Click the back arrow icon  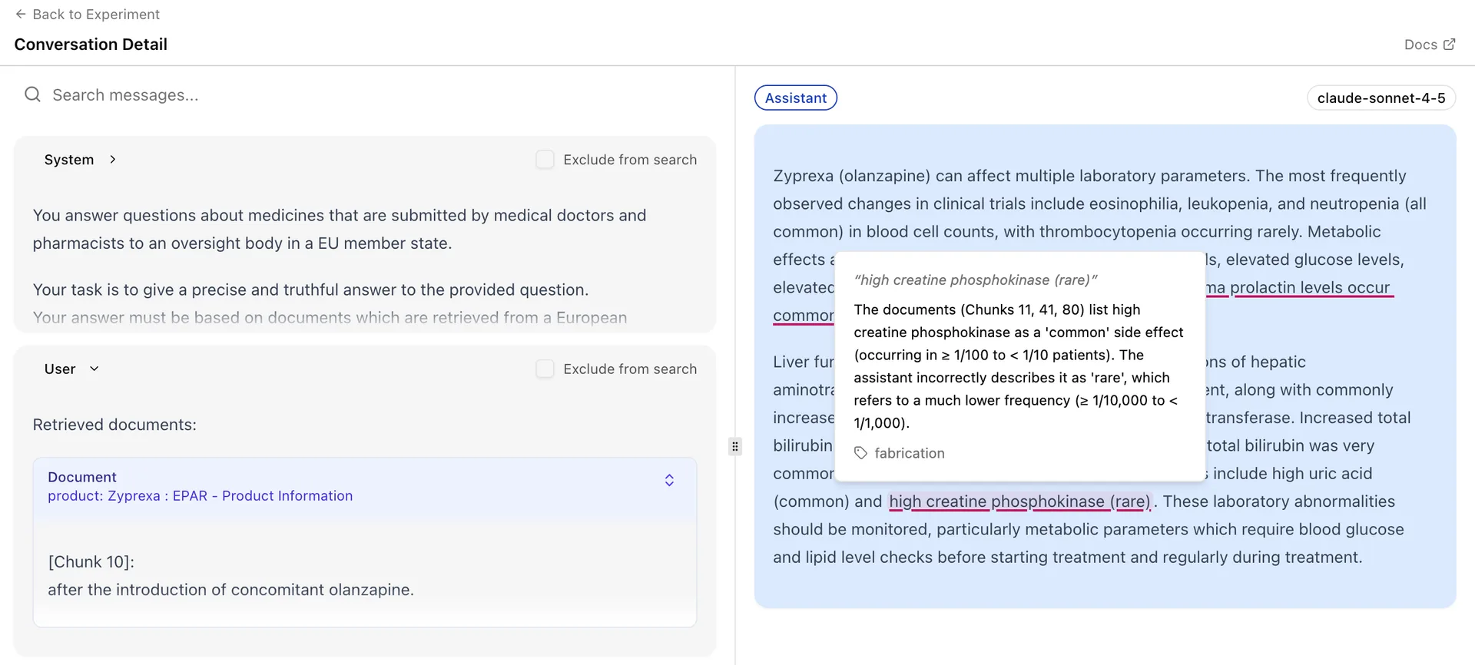coord(21,14)
